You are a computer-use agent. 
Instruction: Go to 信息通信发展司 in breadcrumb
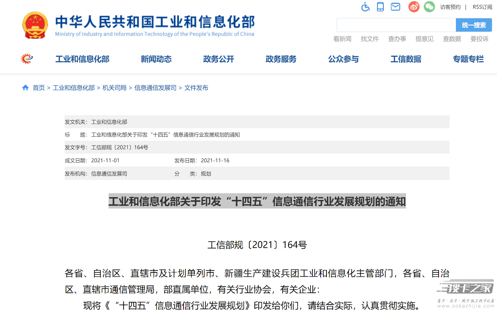pyautogui.click(x=155, y=88)
